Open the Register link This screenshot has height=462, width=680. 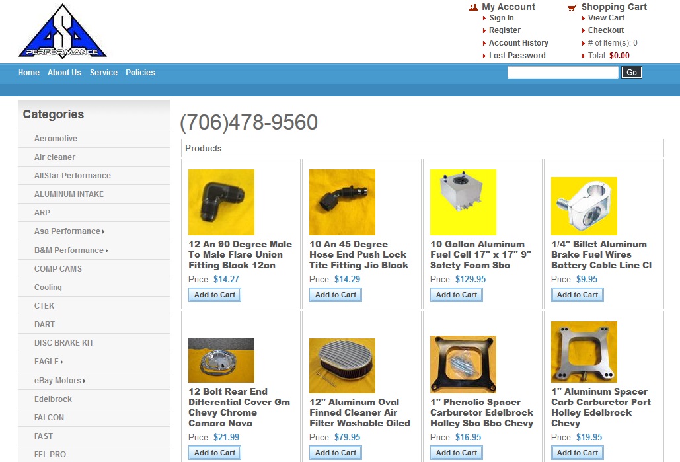[504, 30]
